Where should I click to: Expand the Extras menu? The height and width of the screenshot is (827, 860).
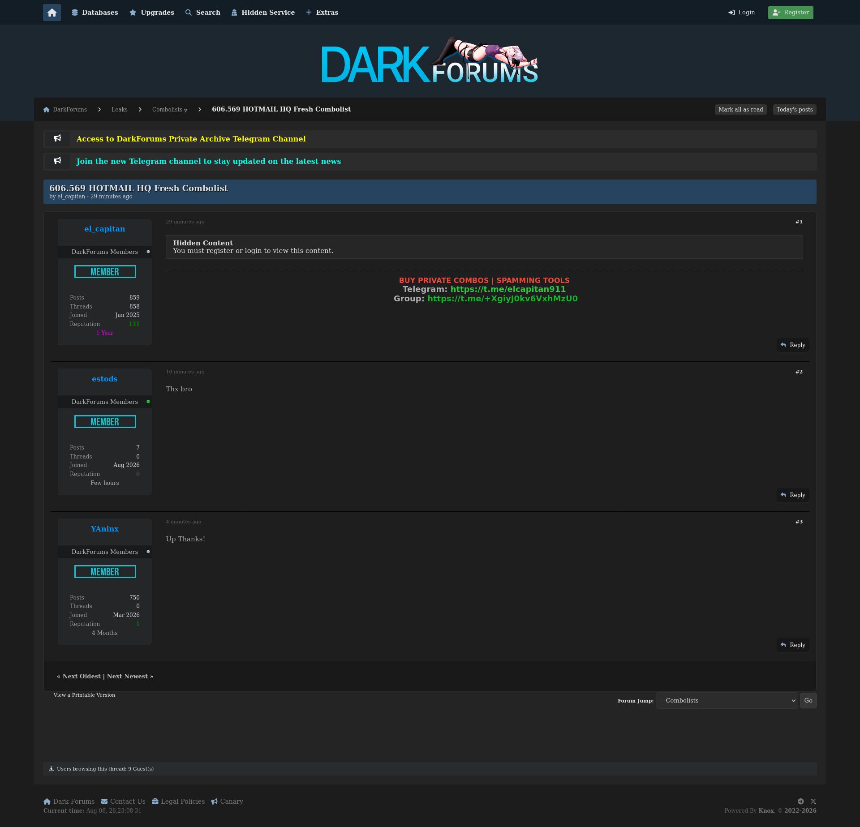click(x=322, y=13)
